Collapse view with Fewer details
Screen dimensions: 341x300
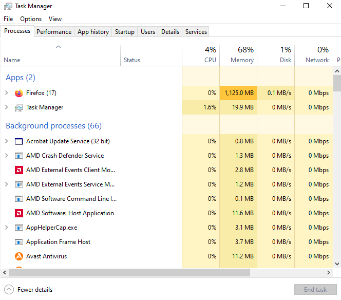[x=30, y=289]
